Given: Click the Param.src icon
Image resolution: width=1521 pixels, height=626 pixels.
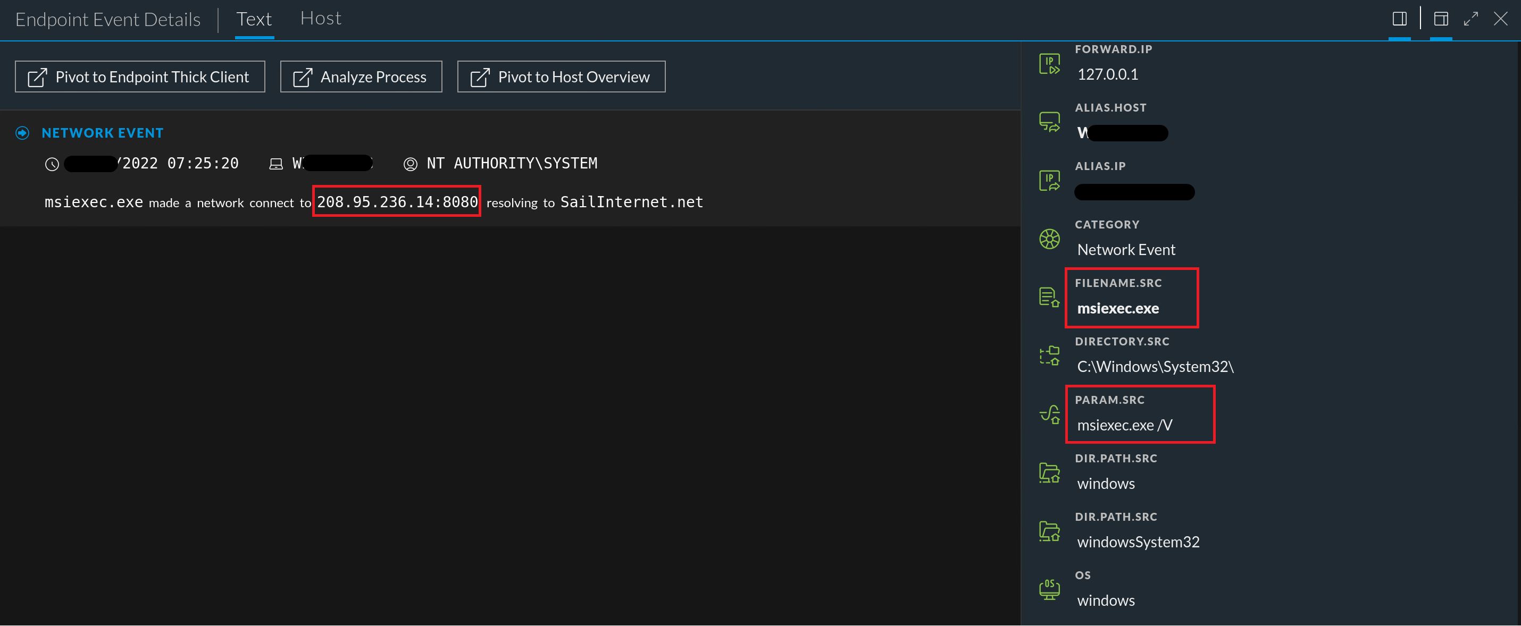Looking at the screenshot, I should 1049,414.
